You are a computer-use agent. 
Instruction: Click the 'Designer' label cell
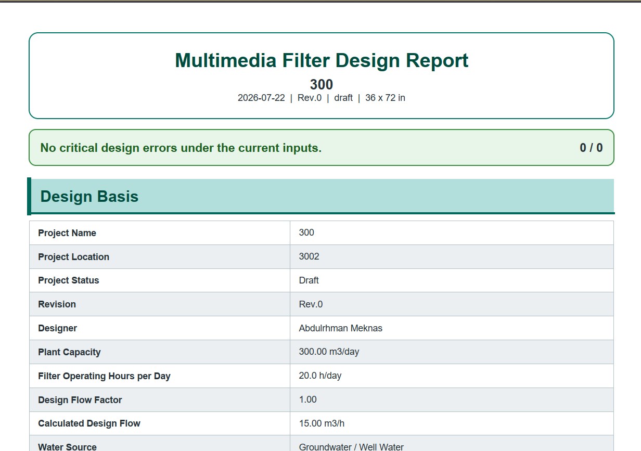tap(160, 328)
